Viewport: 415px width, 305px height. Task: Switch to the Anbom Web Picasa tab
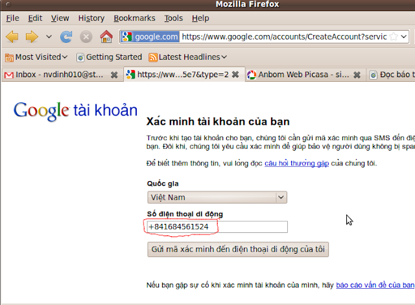(x=305, y=75)
